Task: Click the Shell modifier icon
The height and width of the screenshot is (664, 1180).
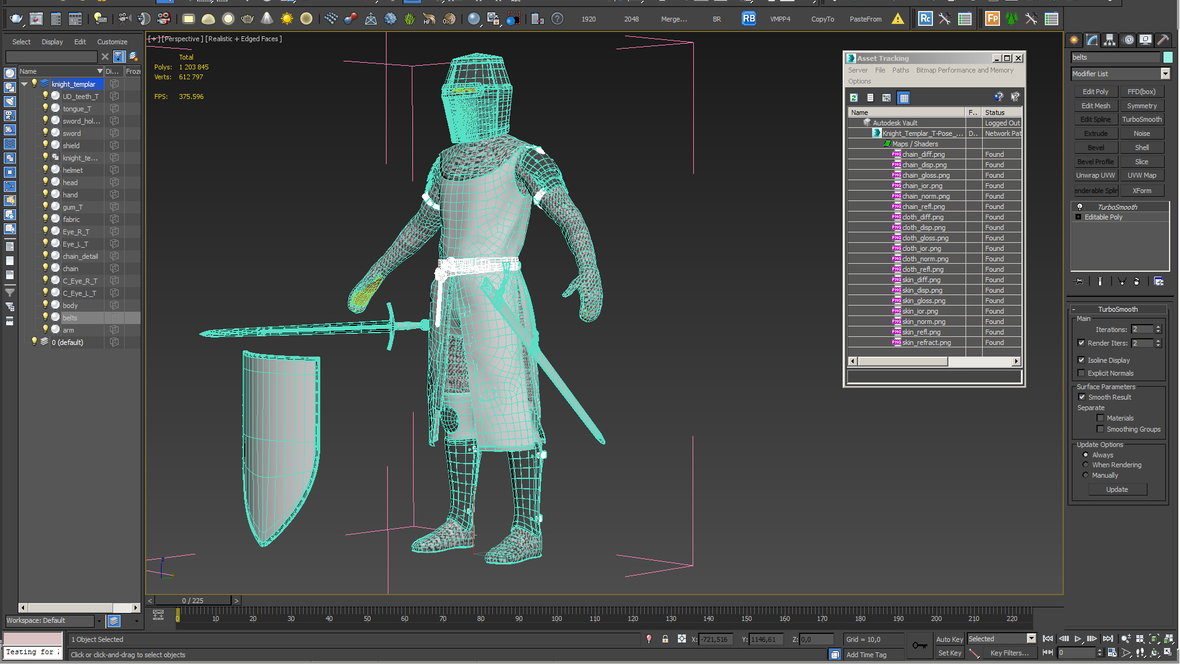Action: click(1144, 148)
